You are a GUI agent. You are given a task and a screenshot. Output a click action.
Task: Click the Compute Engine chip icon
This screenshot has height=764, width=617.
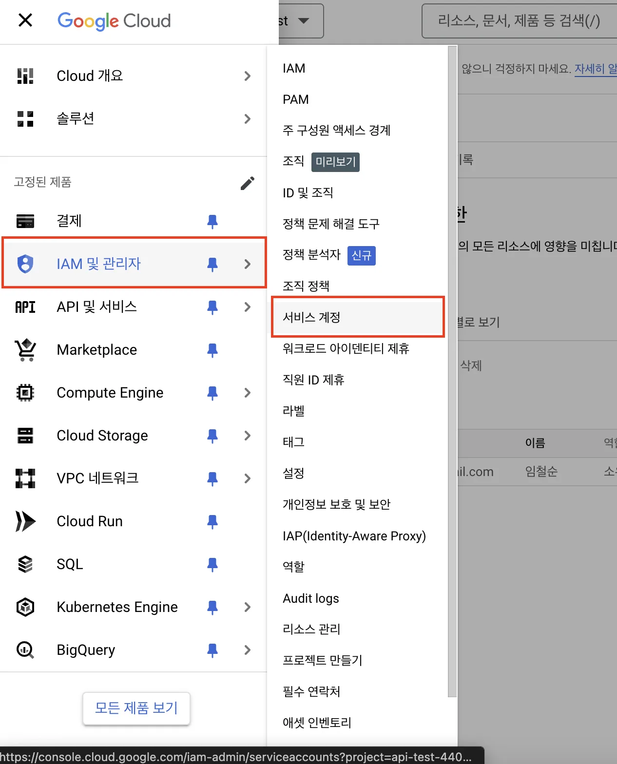pyautogui.click(x=25, y=392)
